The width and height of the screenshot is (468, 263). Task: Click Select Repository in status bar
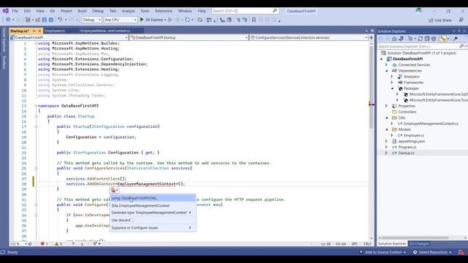point(432,252)
